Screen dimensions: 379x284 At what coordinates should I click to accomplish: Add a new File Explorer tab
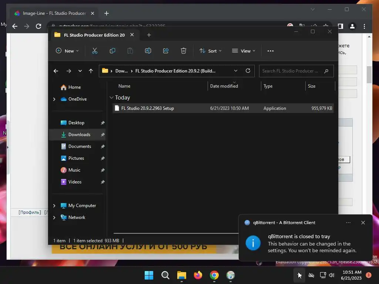[149, 35]
